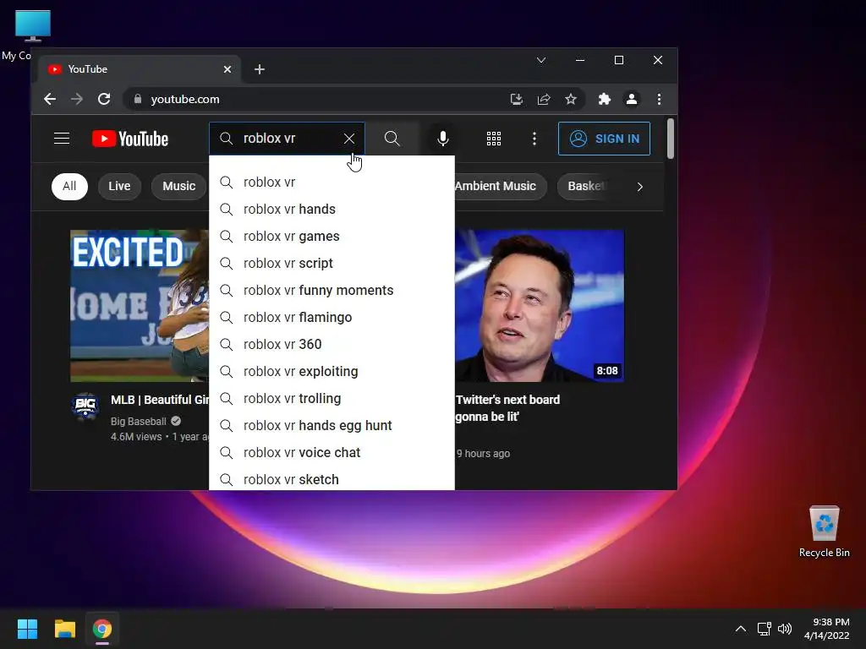This screenshot has width=866, height=649.
Task: Show hidden icons via the tray chevron
Action: pyautogui.click(x=741, y=629)
